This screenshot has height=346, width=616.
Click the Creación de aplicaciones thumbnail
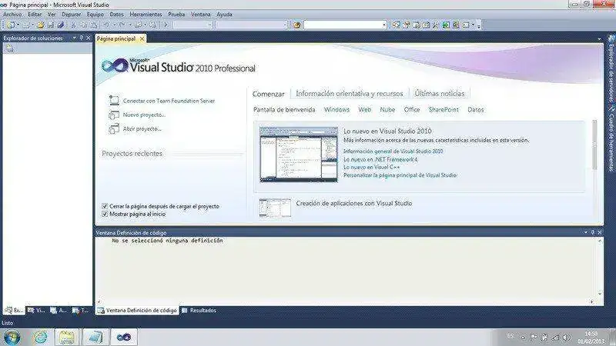(x=275, y=208)
